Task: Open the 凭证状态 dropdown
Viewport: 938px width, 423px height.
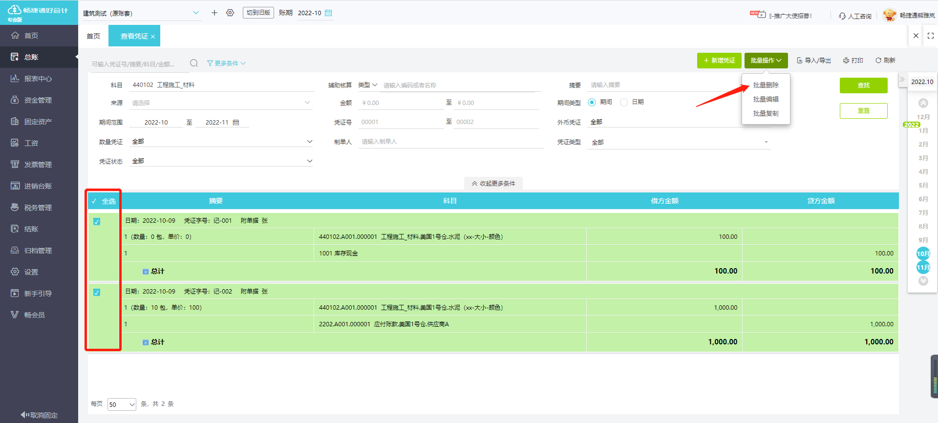Action: click(309, 161)
